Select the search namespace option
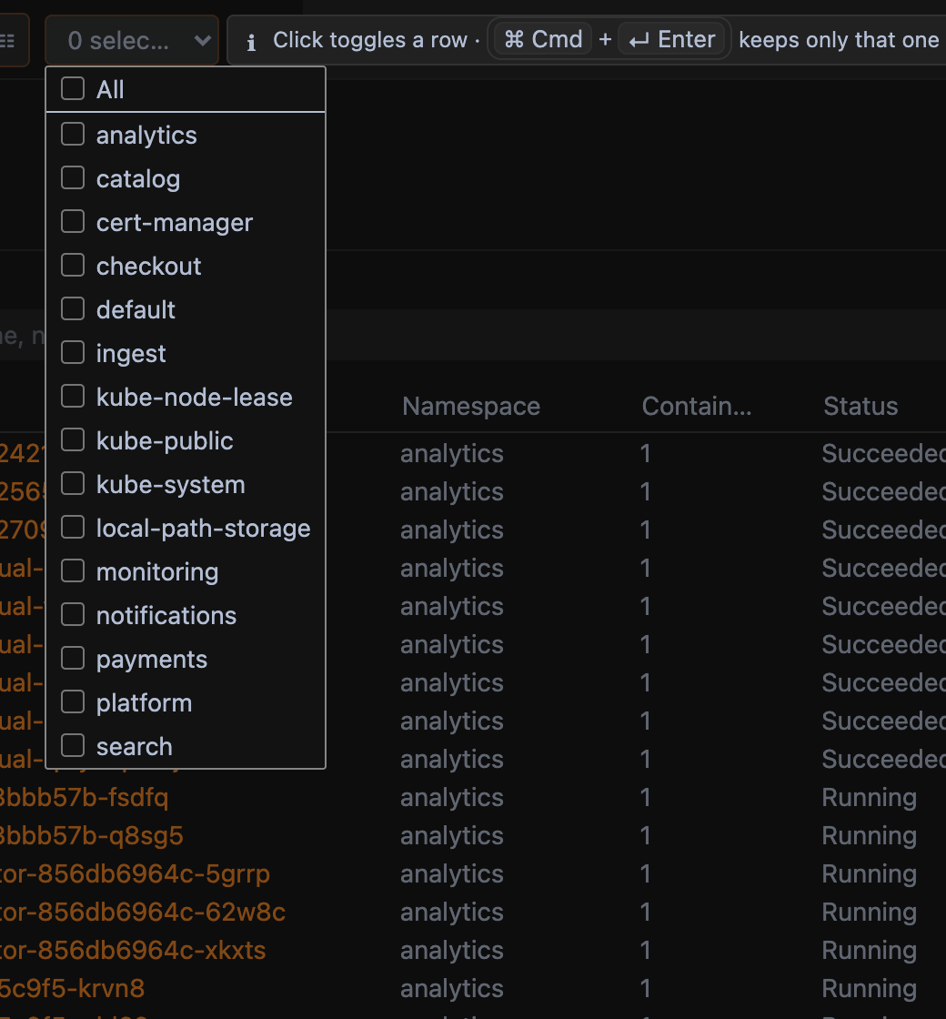The width and height of the screenshot is (946, 1019). click(186, 746)
